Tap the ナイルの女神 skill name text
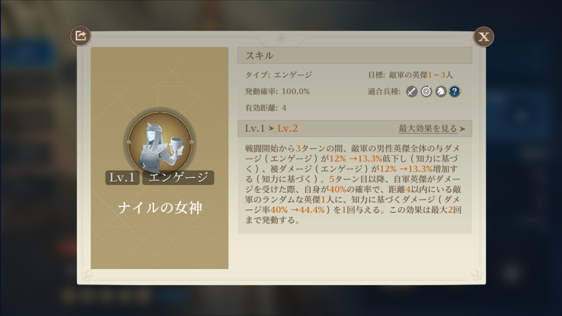Viewport: 562px width, 316px height. click(160, 208)
